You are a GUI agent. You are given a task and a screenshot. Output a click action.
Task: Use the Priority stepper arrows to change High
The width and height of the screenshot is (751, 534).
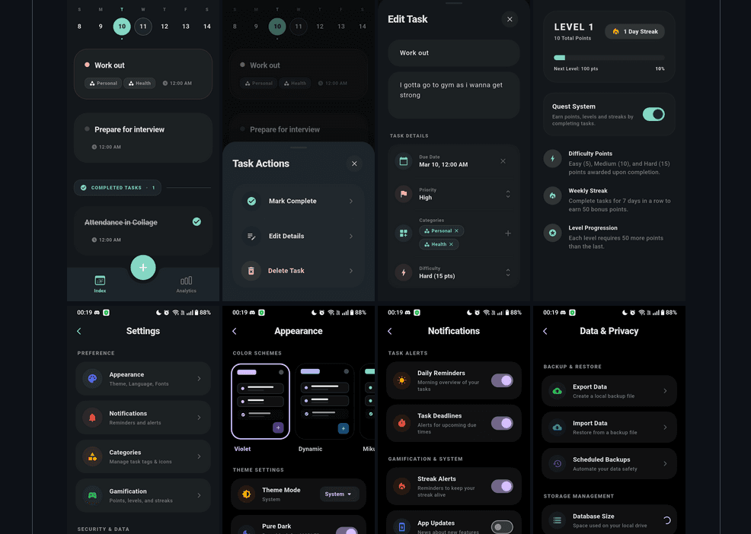click(509, 194)
